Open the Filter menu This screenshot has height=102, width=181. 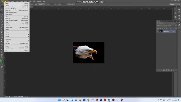30,1
